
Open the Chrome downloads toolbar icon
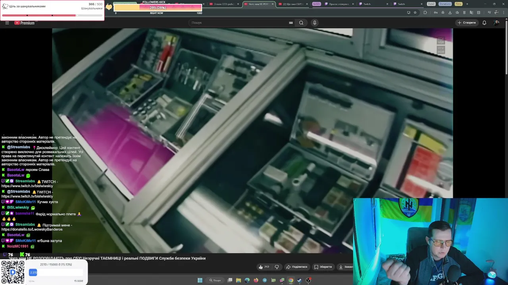point(450,12)
